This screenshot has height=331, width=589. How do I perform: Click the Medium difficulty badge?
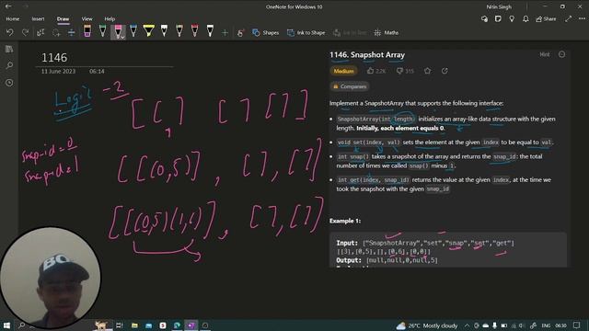343,71
